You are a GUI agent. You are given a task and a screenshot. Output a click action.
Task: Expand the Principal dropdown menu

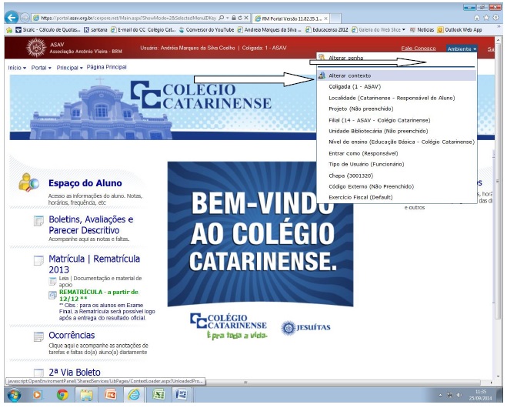coord(69,68)
